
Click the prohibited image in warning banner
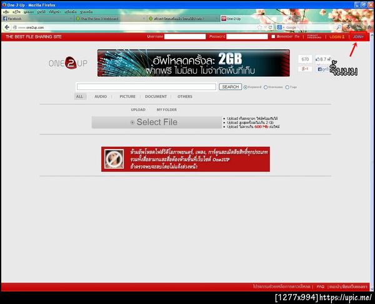[x=114, y=159]
